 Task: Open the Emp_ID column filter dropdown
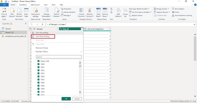click(x=82, y=29)
